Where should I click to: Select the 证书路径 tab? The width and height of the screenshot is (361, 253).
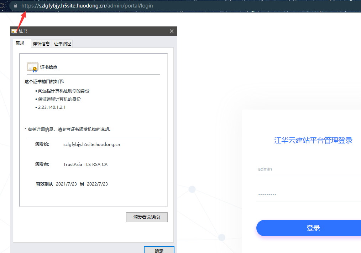coord(63,44)
